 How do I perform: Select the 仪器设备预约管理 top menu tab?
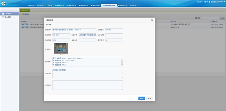coord(109,5)
